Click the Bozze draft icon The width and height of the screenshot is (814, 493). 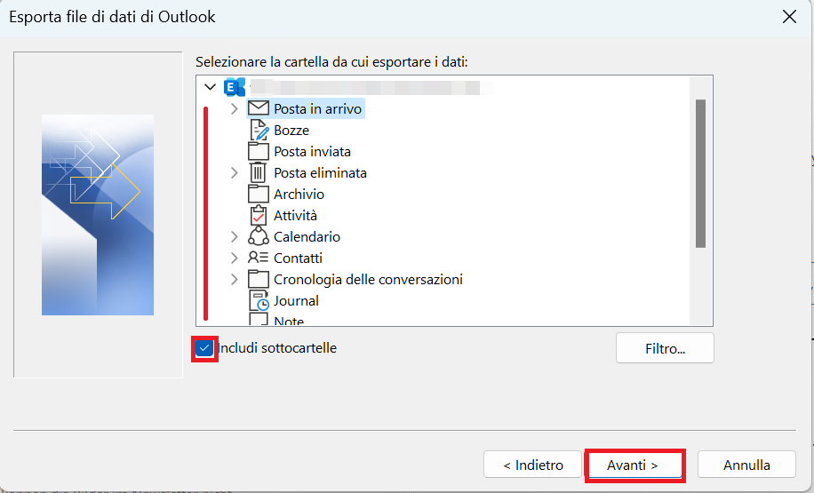click(x=259, y=130)
